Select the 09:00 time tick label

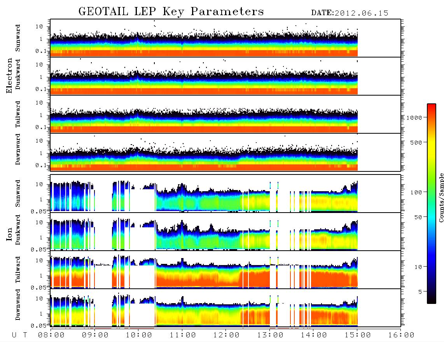pos(95,335)
